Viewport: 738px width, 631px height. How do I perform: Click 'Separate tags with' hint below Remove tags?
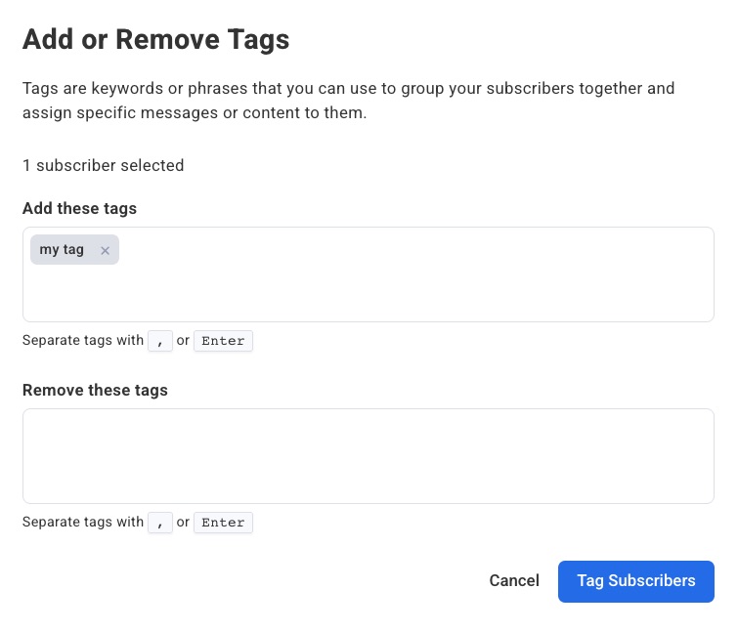click(x=82, y=523)
